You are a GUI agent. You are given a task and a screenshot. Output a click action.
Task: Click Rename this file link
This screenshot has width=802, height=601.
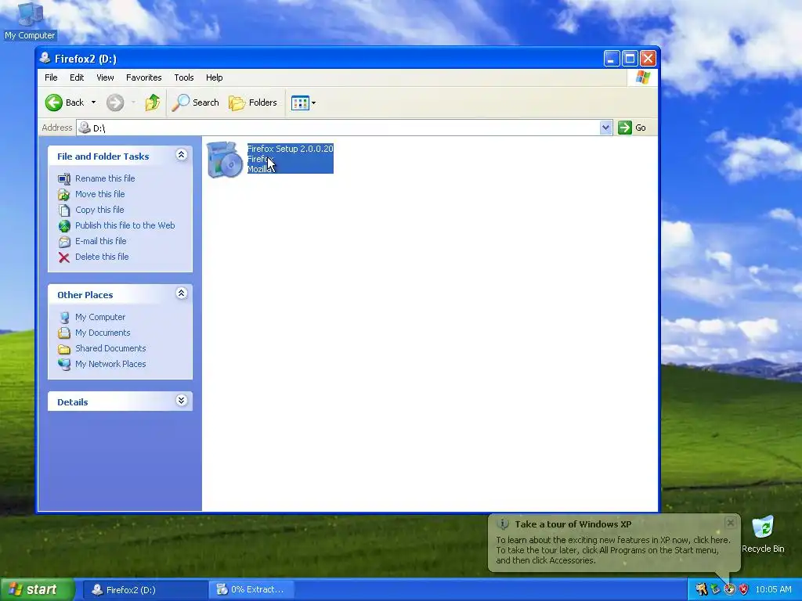point(105,178)
